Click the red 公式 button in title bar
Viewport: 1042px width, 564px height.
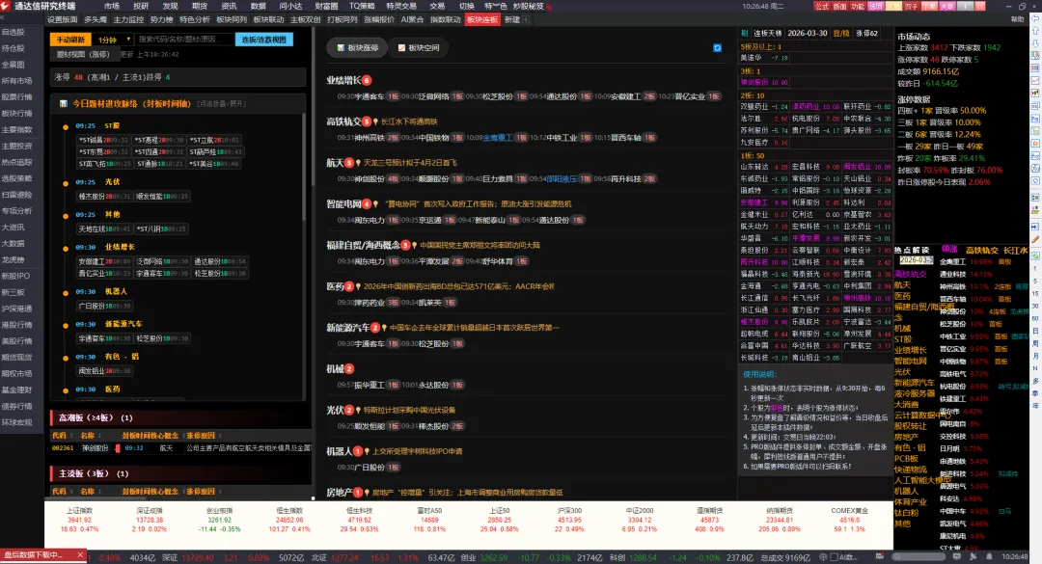(x=822, y=6)
